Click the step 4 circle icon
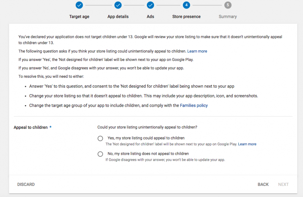 (x=186, y=5)
